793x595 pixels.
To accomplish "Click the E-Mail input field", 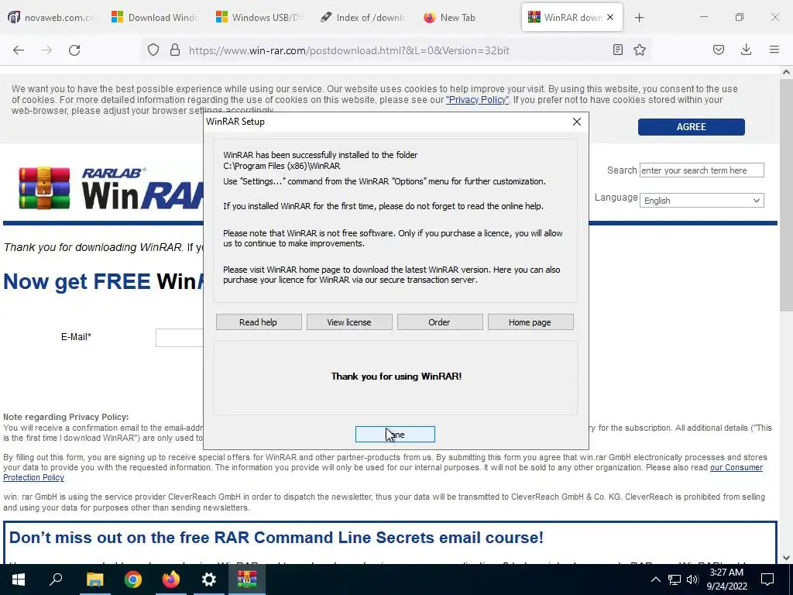I will pyautogui.click(x=180, y=338).
